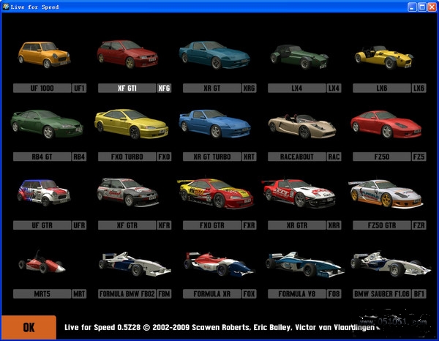The image size is (439, 341).
Task: Choose the beige Raceabout car image
Action: pos(302,126)
